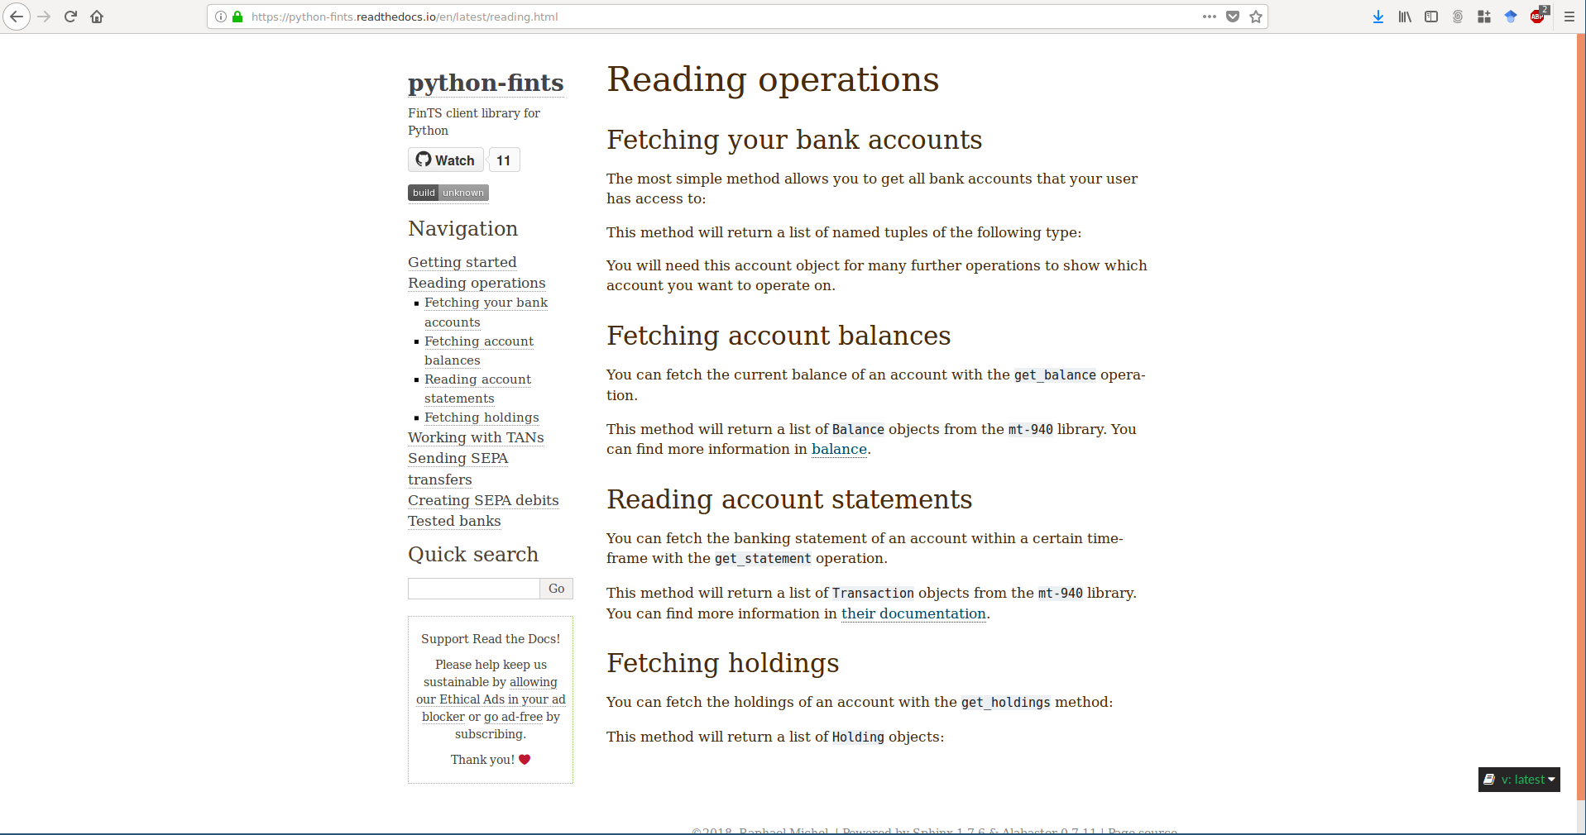Open the python-fints home title link
1586x835 pixels.
(486, 83)
